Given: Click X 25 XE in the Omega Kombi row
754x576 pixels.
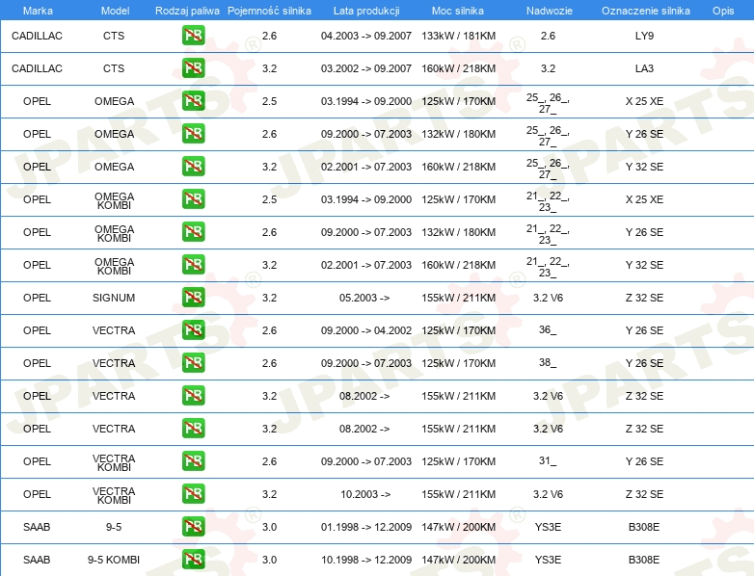Looking at the screenshot, I should tap(644, 198).
